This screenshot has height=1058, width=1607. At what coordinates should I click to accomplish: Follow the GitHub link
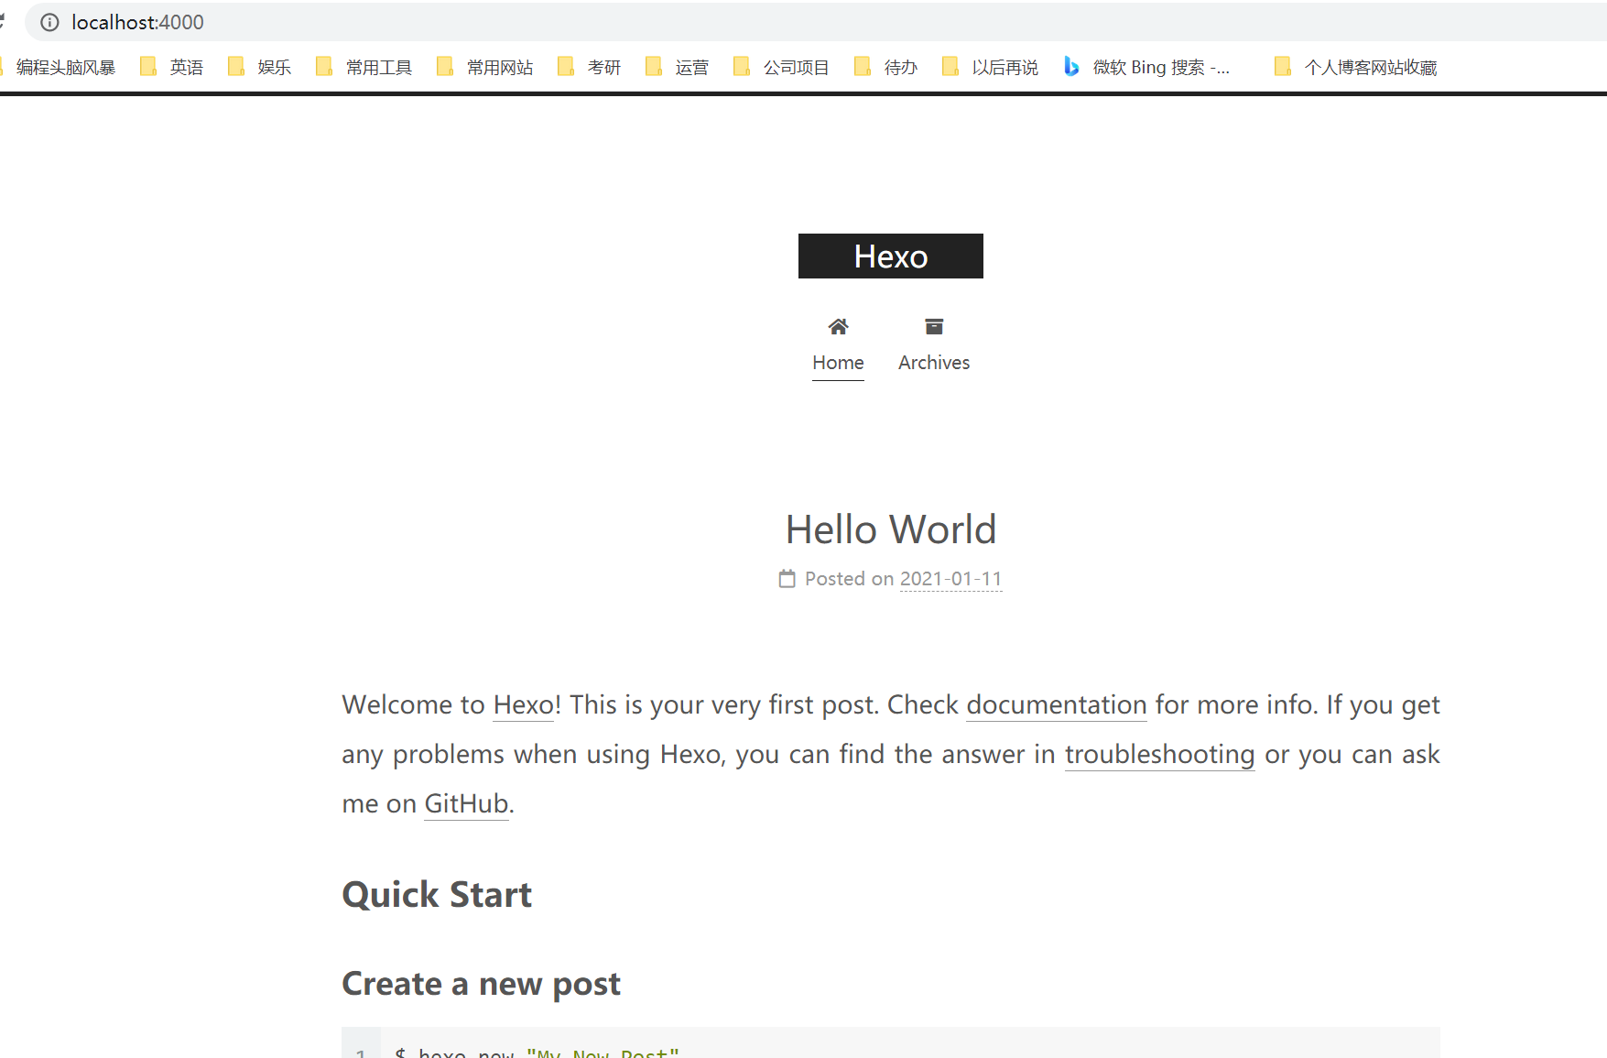tap(466, 803)
